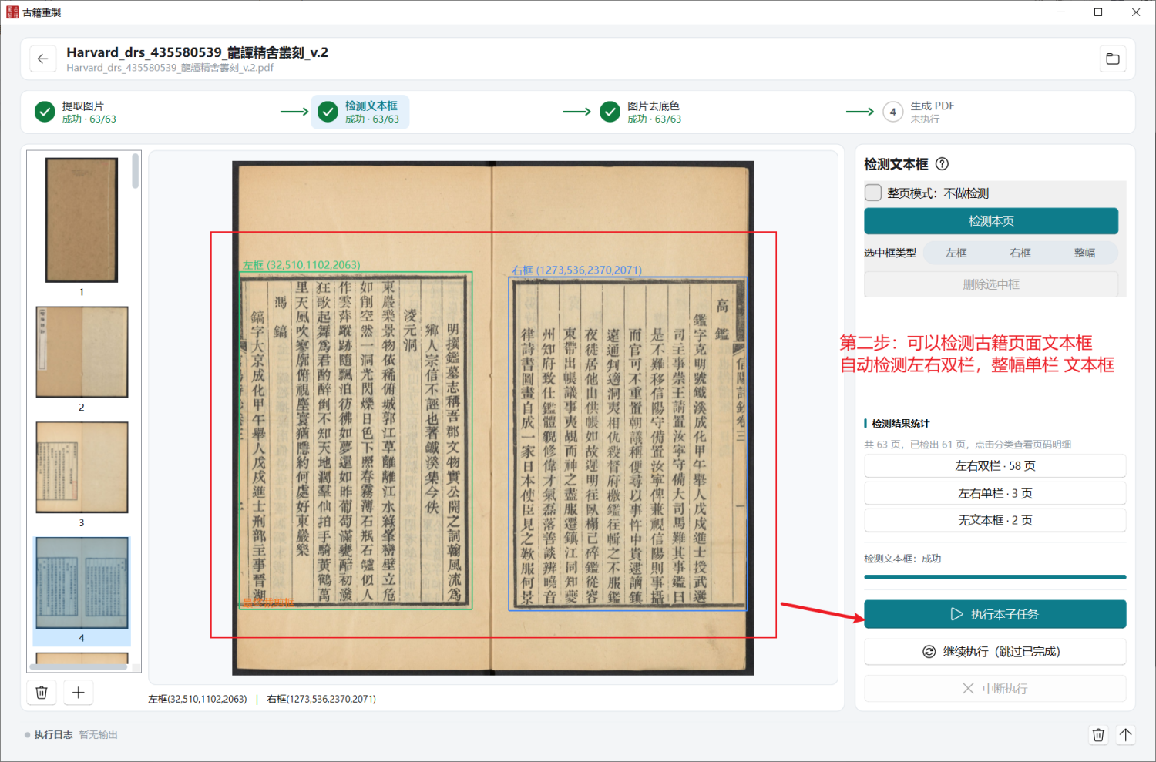The width and height of the screenshot is (1156, 762).
Task: Click 继续执行 (跳过已完成) button
Action: [x=995, y=652]
